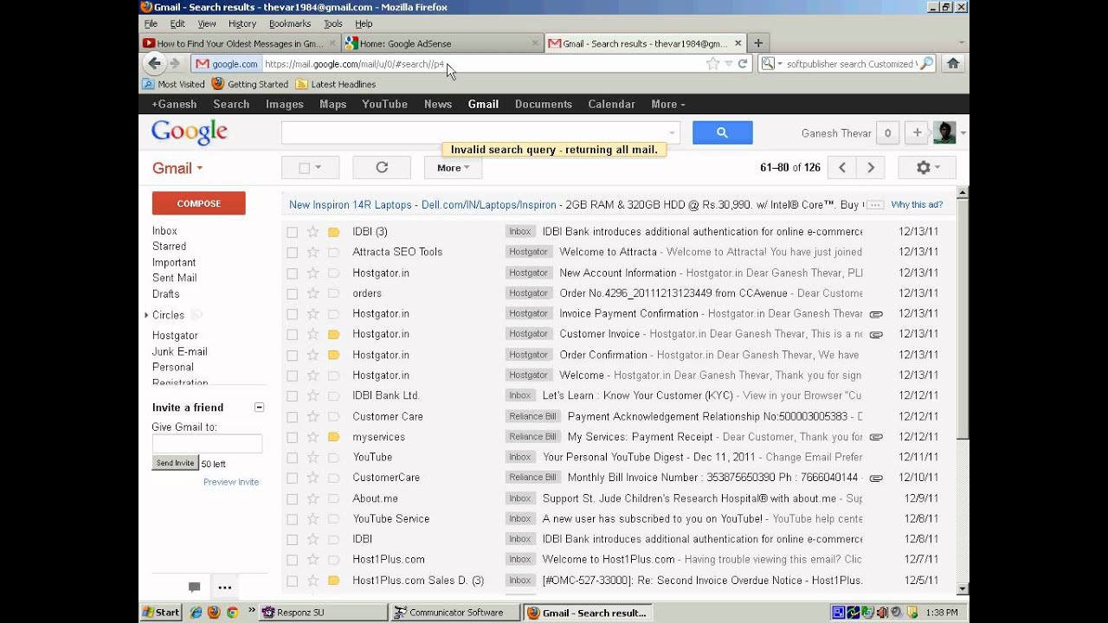The image size is (1108, 623).
Task: Open new Firefox tab with plus
Action: 758,42
